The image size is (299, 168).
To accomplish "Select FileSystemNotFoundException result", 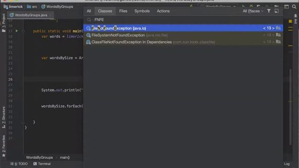I will 183,35.
